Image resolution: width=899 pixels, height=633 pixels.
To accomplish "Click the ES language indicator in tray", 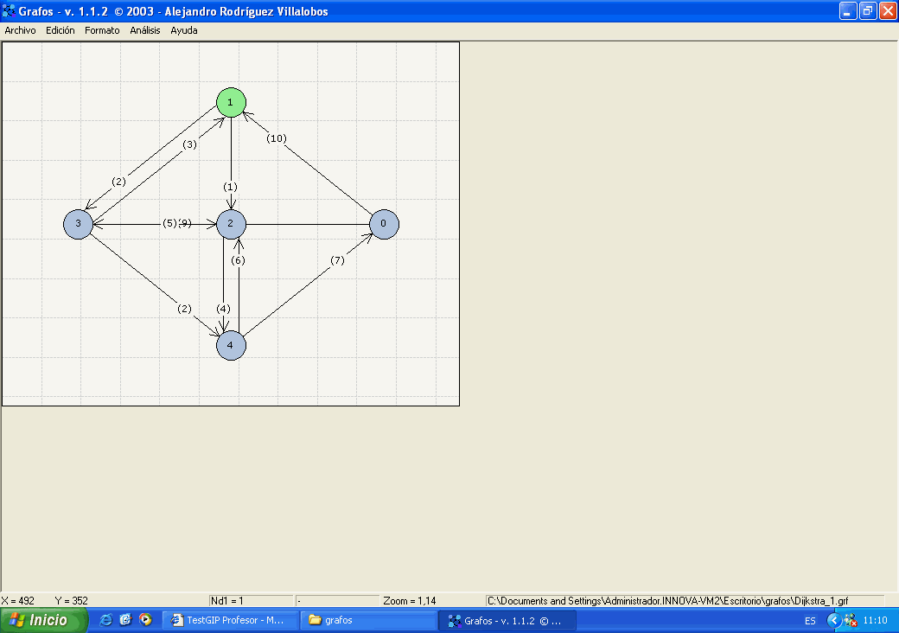I will point(810,621).
